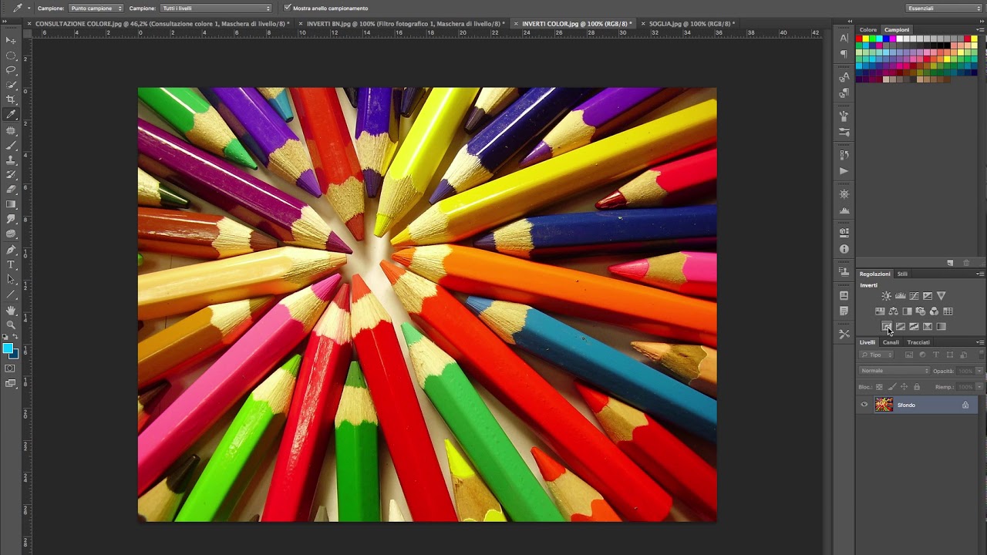Pick the white swatch in Campioni panel
The image size is (987, 555).
tap(898, 39)
